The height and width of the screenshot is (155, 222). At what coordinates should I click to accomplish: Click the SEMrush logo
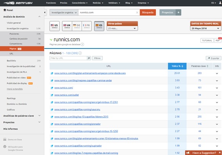coord(18,3)
